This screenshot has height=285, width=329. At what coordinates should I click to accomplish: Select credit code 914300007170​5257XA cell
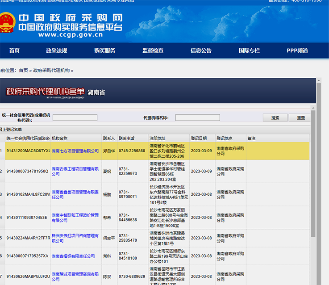click(x=28, y=256)
